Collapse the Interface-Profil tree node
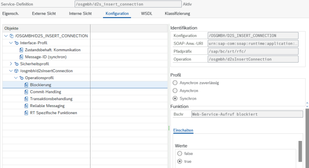This screenshot has width=309, height=168. (11, 43)
